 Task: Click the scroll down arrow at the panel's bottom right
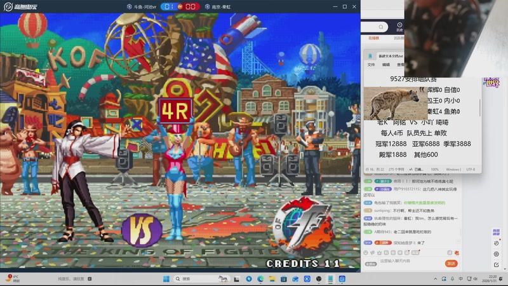coord(505,269)
